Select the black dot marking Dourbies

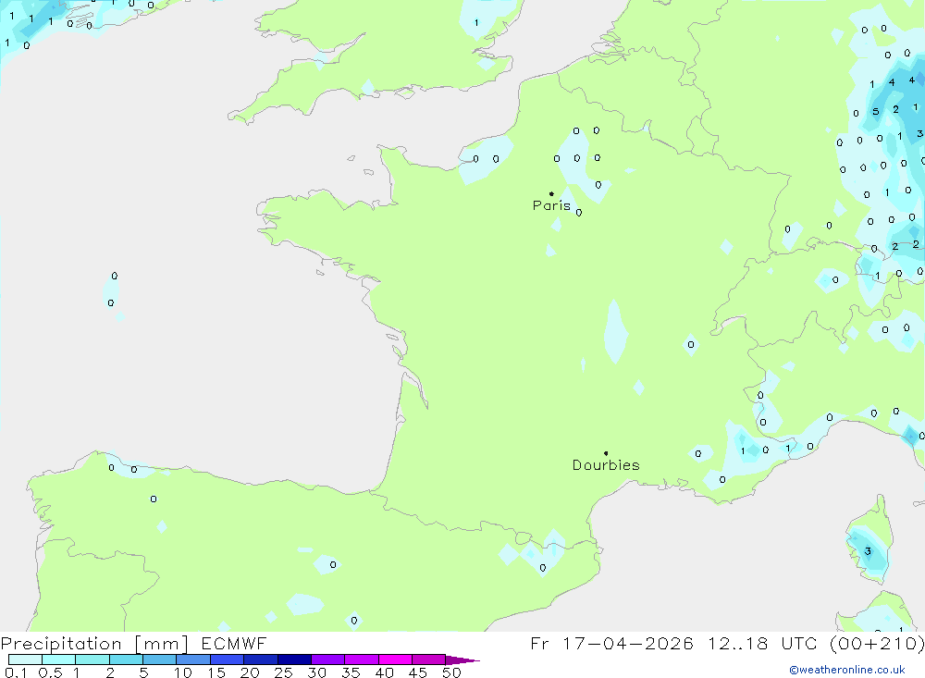[x=606, y=453]
